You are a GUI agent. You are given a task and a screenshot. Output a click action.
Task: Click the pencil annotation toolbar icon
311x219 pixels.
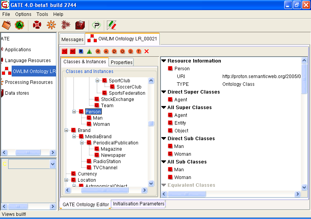pos(112,25)
